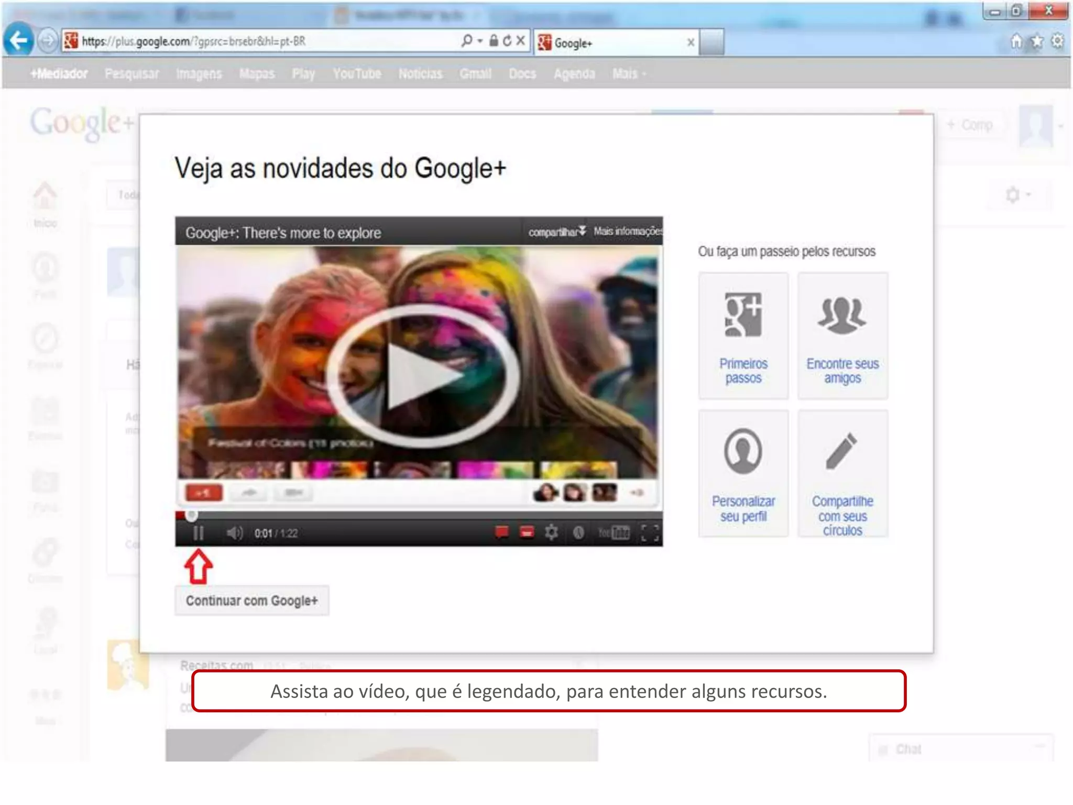Mute the video volume speaker icon
Viewport: 1073px width, 805px height.
(234, 533)
